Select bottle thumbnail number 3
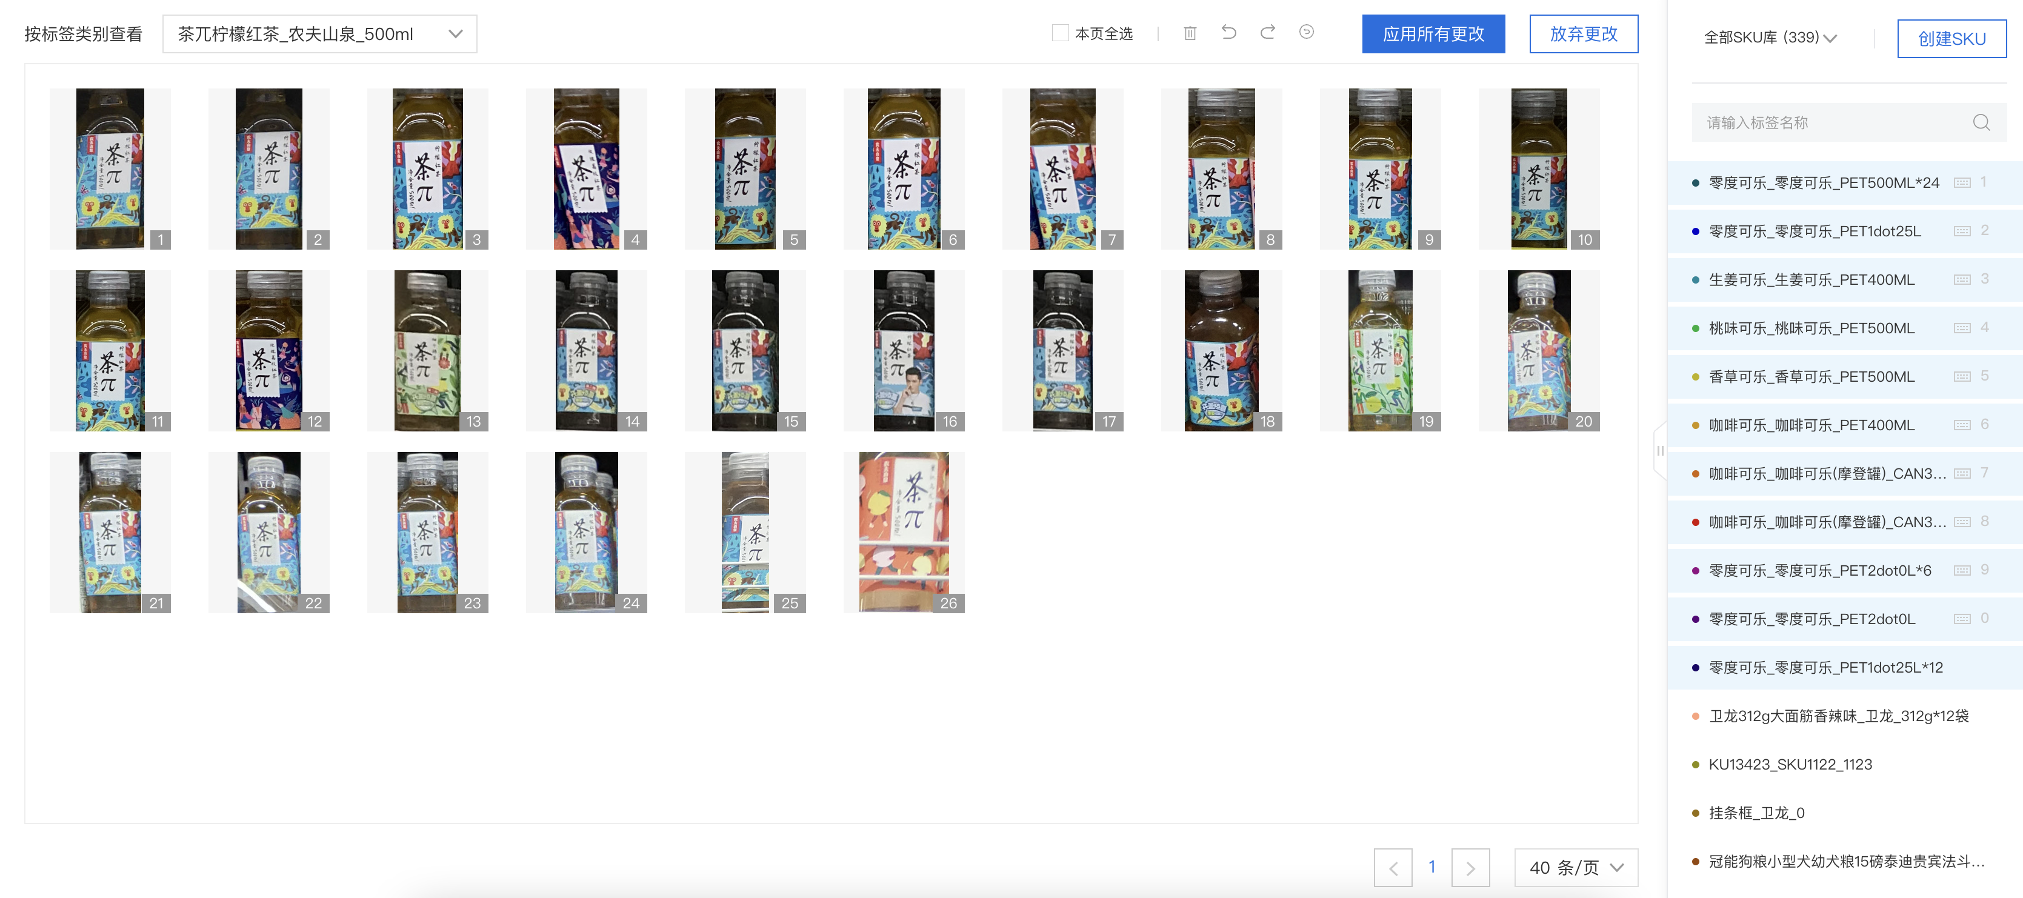Viewport: 2023px width, 898px height. tap(427, 169)
